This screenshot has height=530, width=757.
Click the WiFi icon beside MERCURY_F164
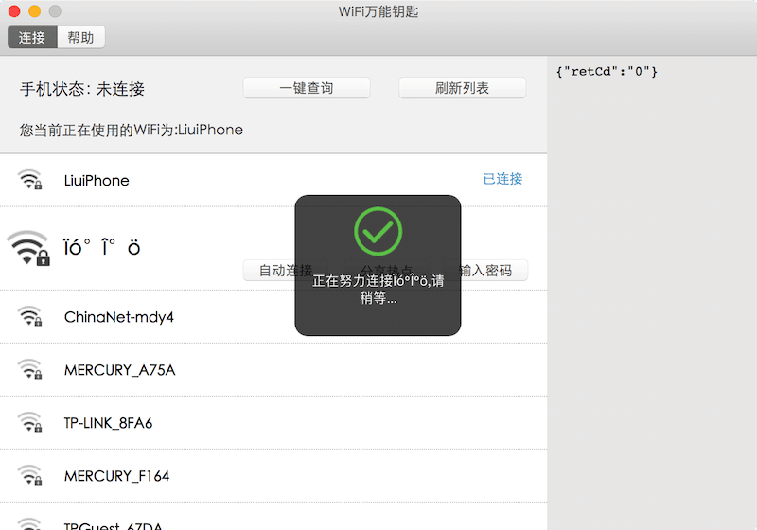click(30, 475)
